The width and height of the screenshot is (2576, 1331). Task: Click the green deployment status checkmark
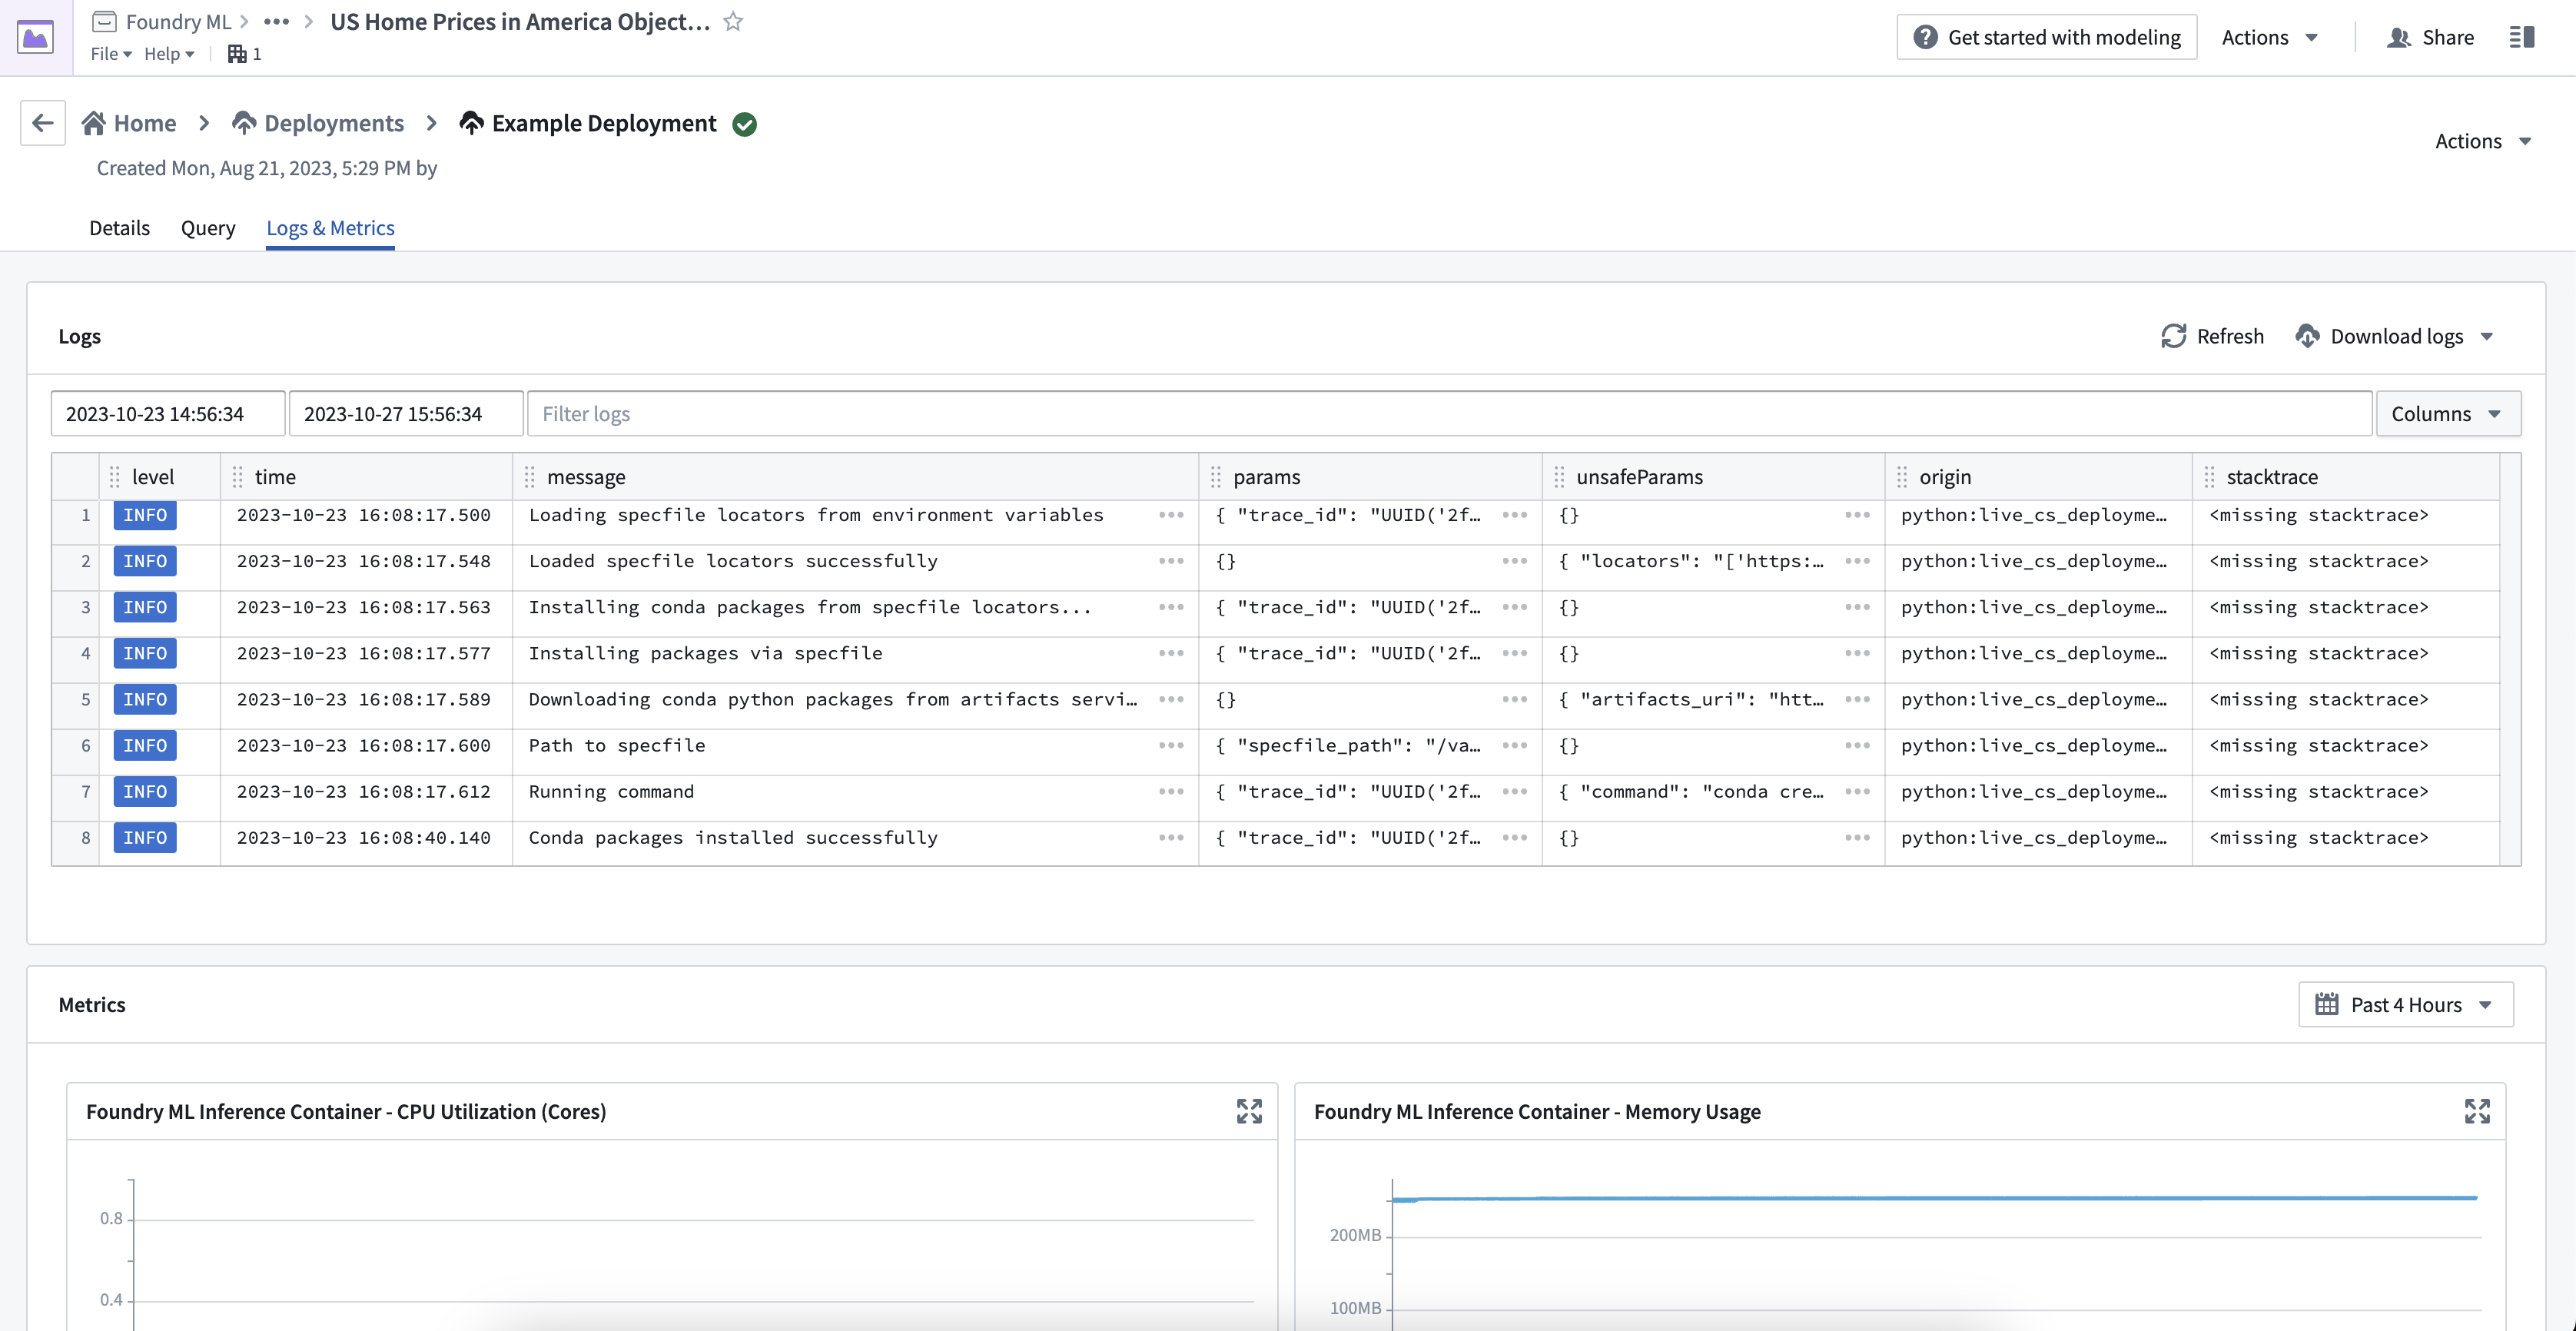pyautogui.click(x=745, y=124)
